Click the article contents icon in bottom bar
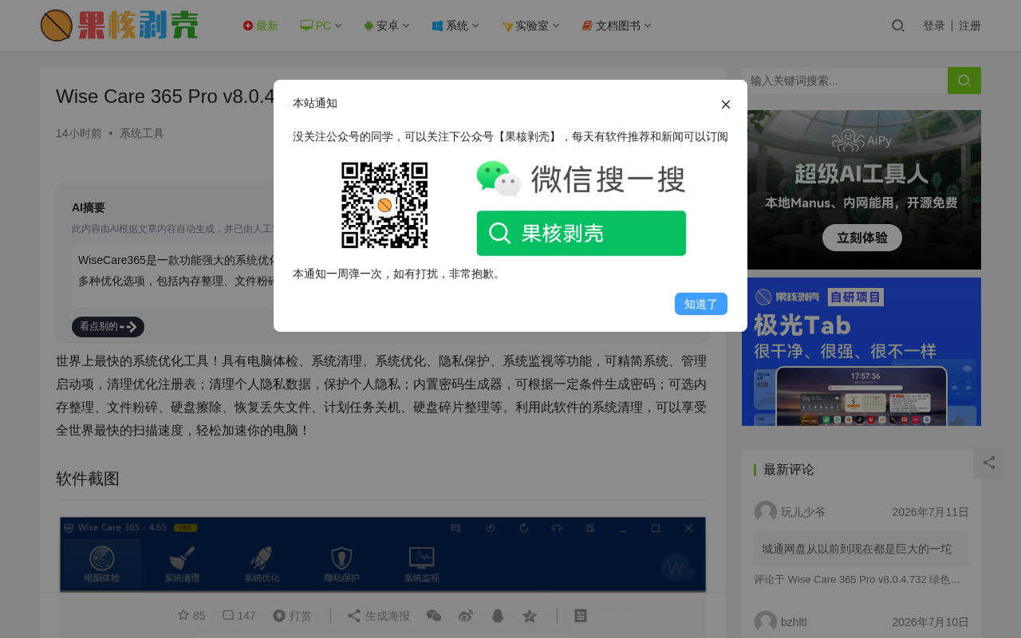 click(581, 616)
